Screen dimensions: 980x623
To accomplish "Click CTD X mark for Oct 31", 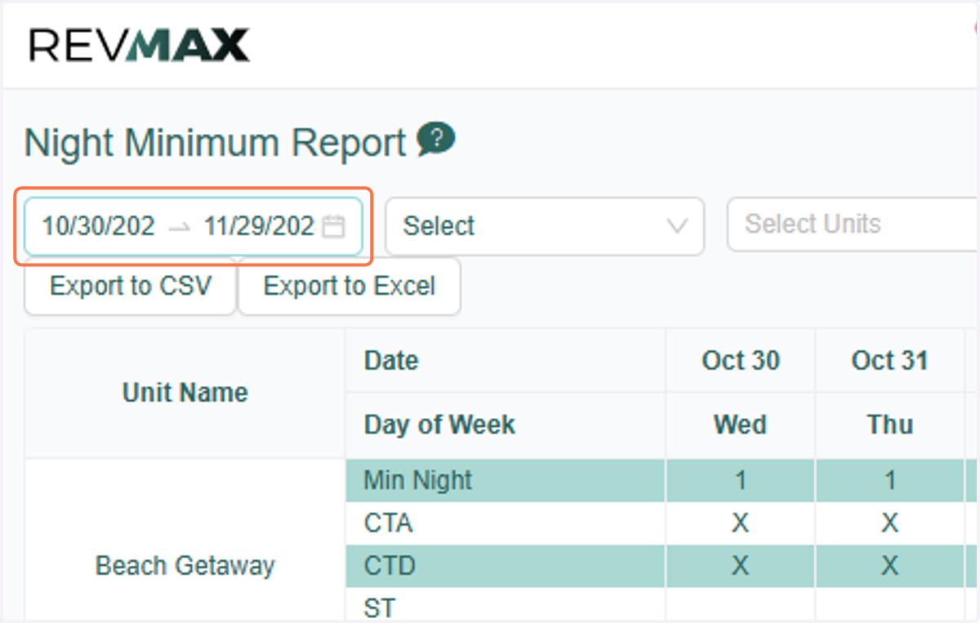I will point(890,565).
